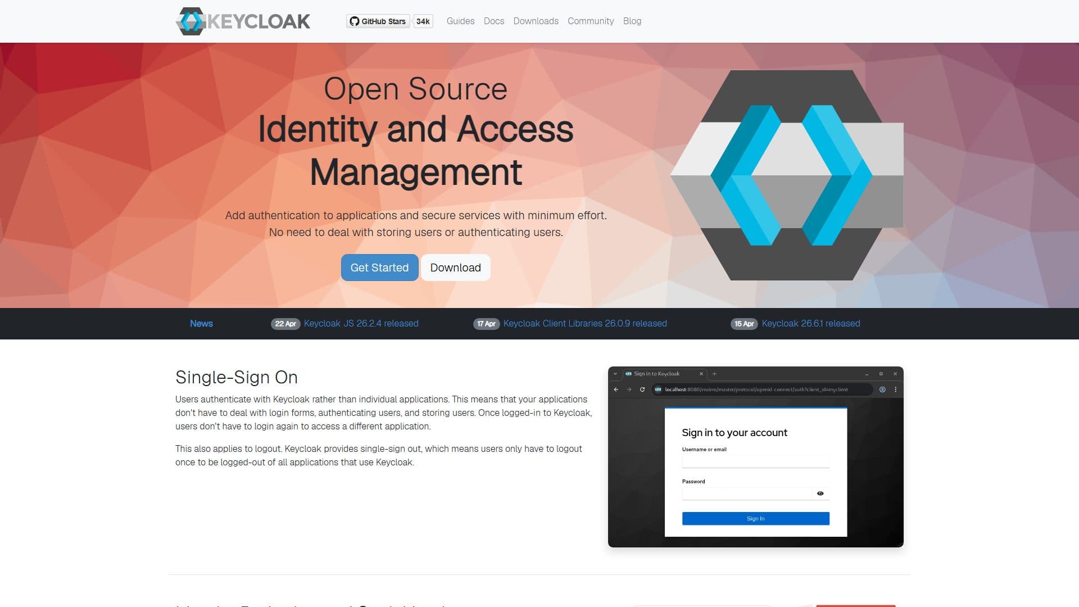Go to the Docs page
The height and width of the screenshot is (607, 1079).
pyautogui.click(x=494, y=21)
